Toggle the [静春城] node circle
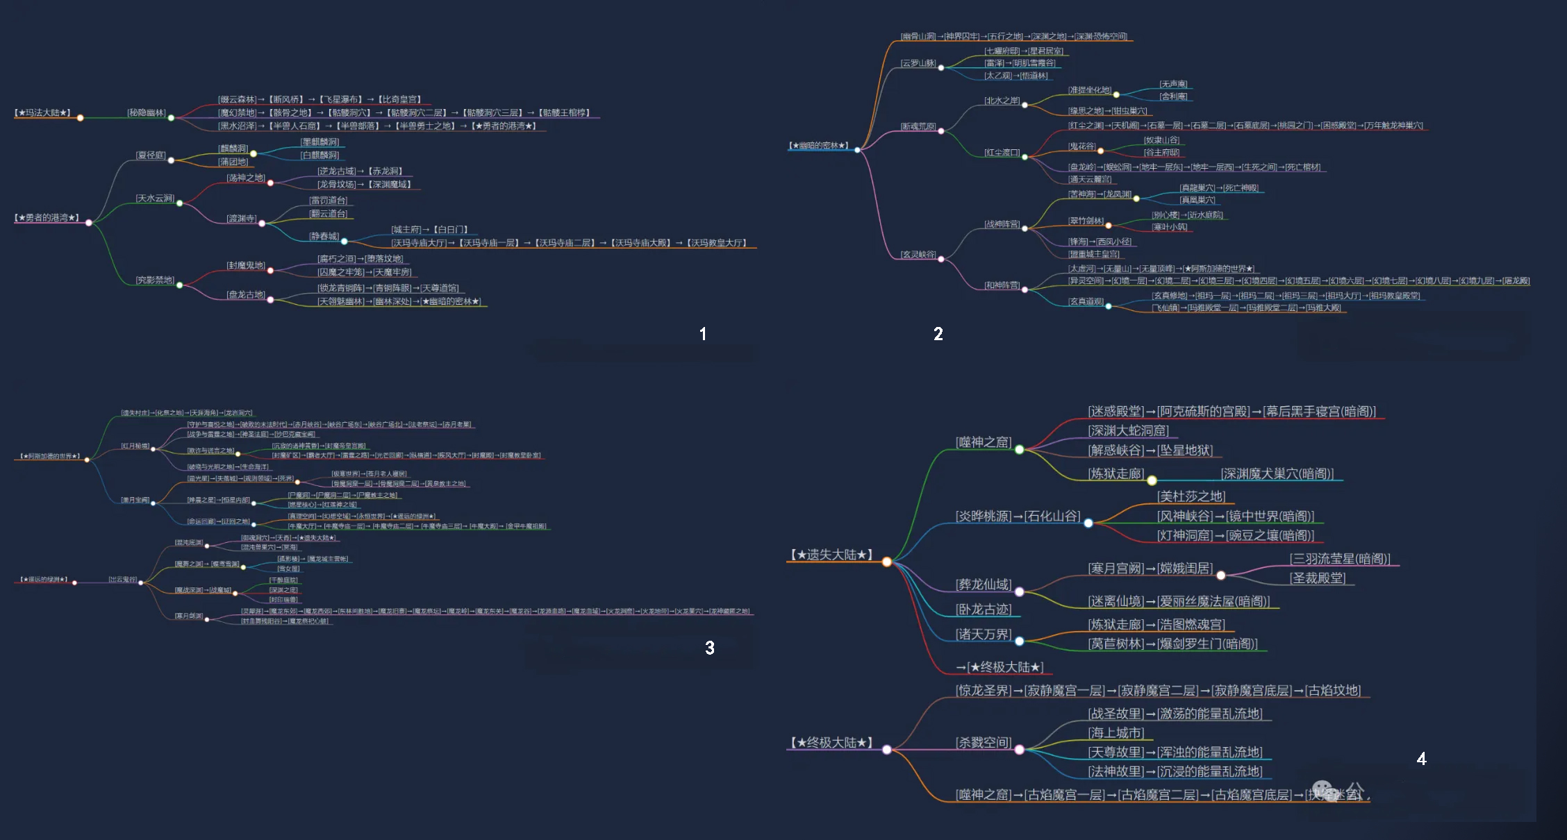This screenshot has width=1567, height=840. 345,241
